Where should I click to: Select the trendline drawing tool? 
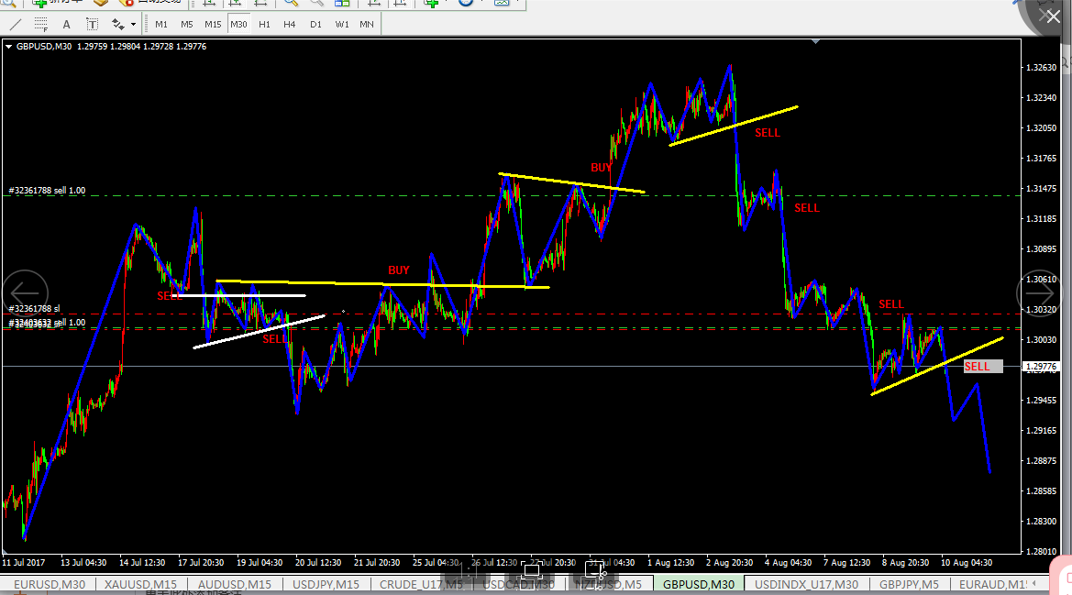click(x=15, y=25)
